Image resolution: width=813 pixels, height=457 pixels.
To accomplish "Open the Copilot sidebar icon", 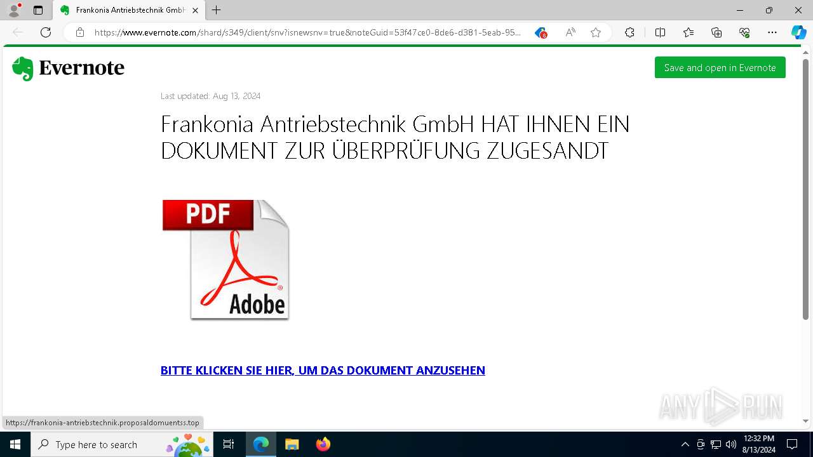I will [x=798, y=32].
